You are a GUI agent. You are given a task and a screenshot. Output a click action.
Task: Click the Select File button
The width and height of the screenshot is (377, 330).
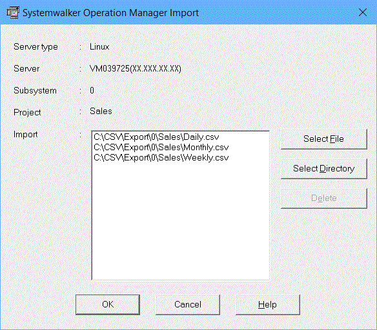tap(323, 139)
